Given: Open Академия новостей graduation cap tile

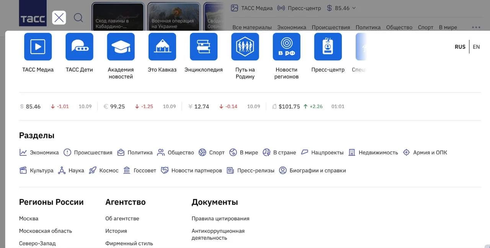Looking at the screenshot, I should click(121, 47).
